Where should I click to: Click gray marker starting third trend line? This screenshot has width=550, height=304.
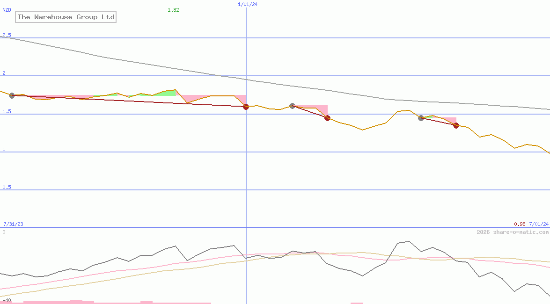click(x=421, y=118)
